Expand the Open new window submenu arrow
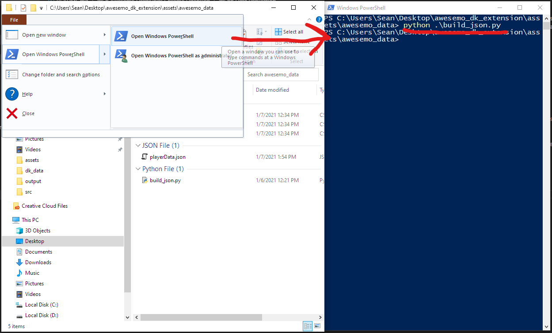This screenshot has height=333, width=552. [x=105, y=35]
